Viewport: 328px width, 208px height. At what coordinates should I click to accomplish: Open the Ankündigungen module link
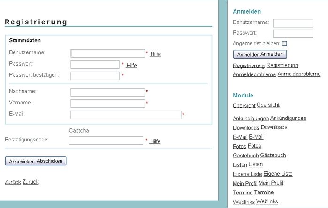[270, 119]
